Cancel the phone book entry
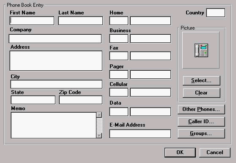Viewport: 236px width, 163px height. pos(215,152)
